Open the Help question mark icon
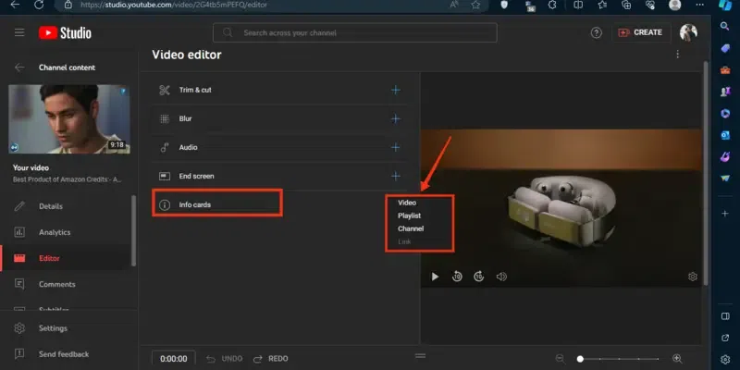 pyautogui.click(x=597, y=32)
